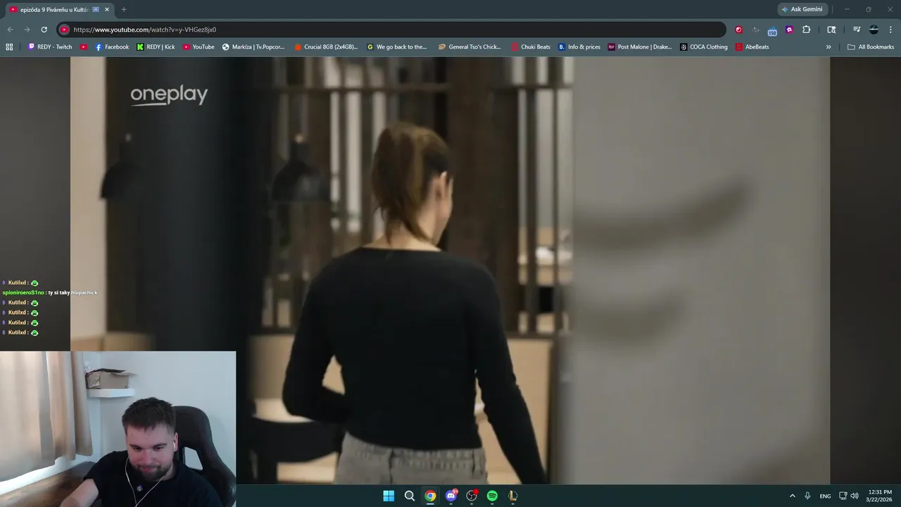Open League of Legends taskbar icon

coord(513,496)
